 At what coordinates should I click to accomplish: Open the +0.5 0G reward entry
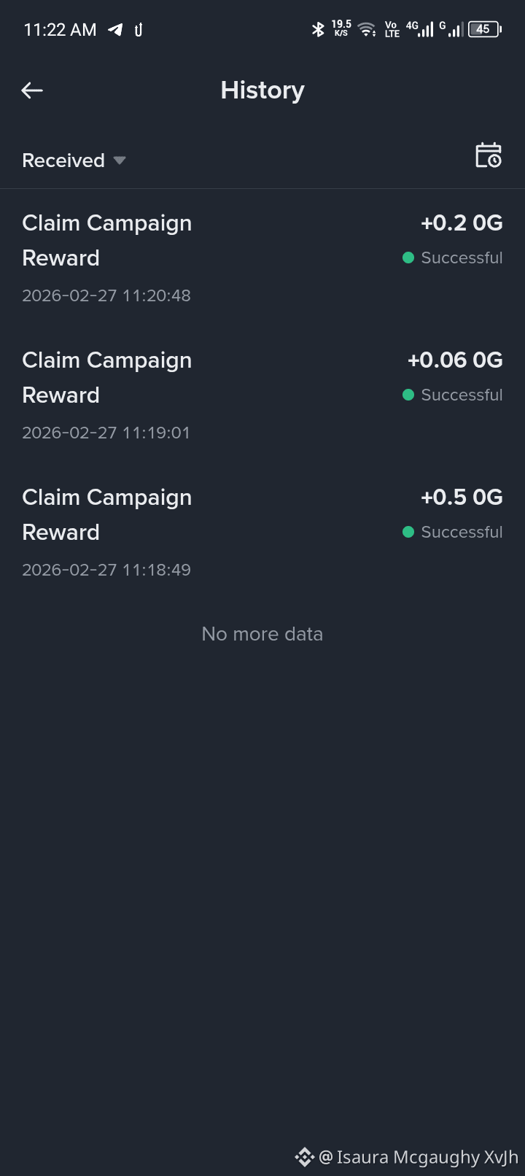pyautogui.click(x=262, y=533)
